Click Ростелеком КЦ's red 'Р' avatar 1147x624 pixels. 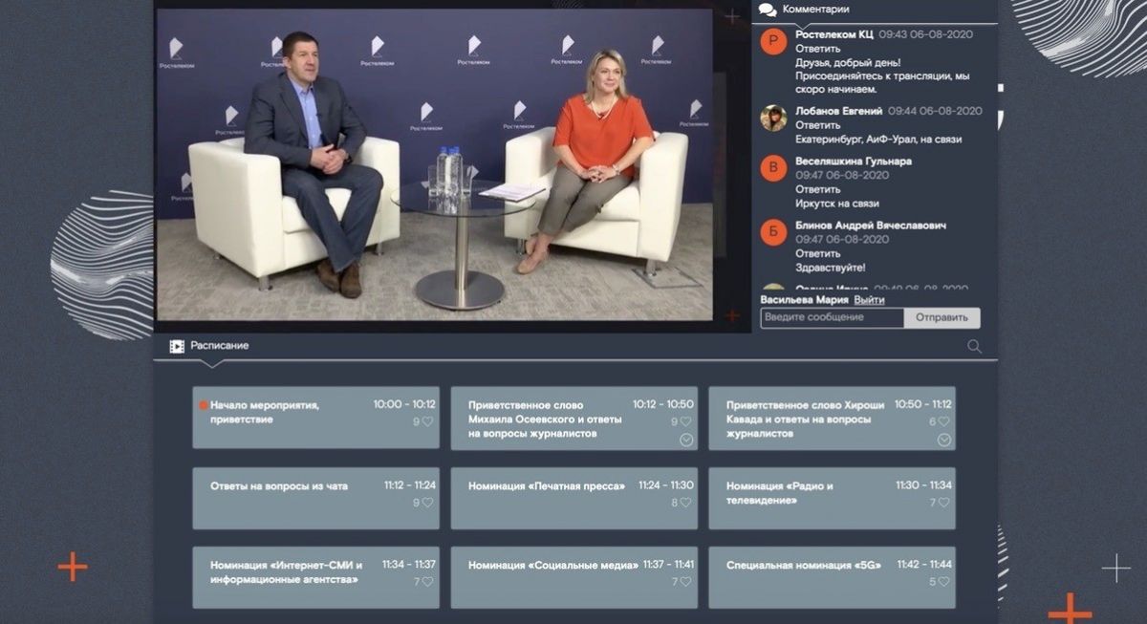coord(773,41)
